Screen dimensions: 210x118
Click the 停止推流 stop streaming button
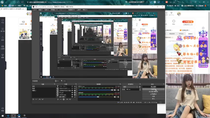pyautogui.click(x=153, y=87)
